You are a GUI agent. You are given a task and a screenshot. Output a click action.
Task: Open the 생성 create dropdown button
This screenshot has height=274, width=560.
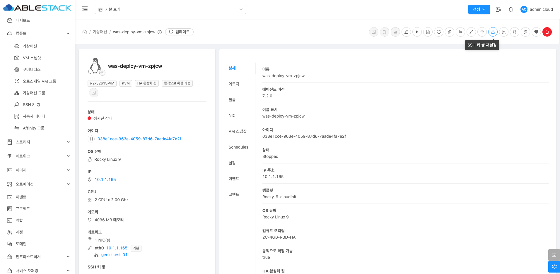click(x=479, y=9)
